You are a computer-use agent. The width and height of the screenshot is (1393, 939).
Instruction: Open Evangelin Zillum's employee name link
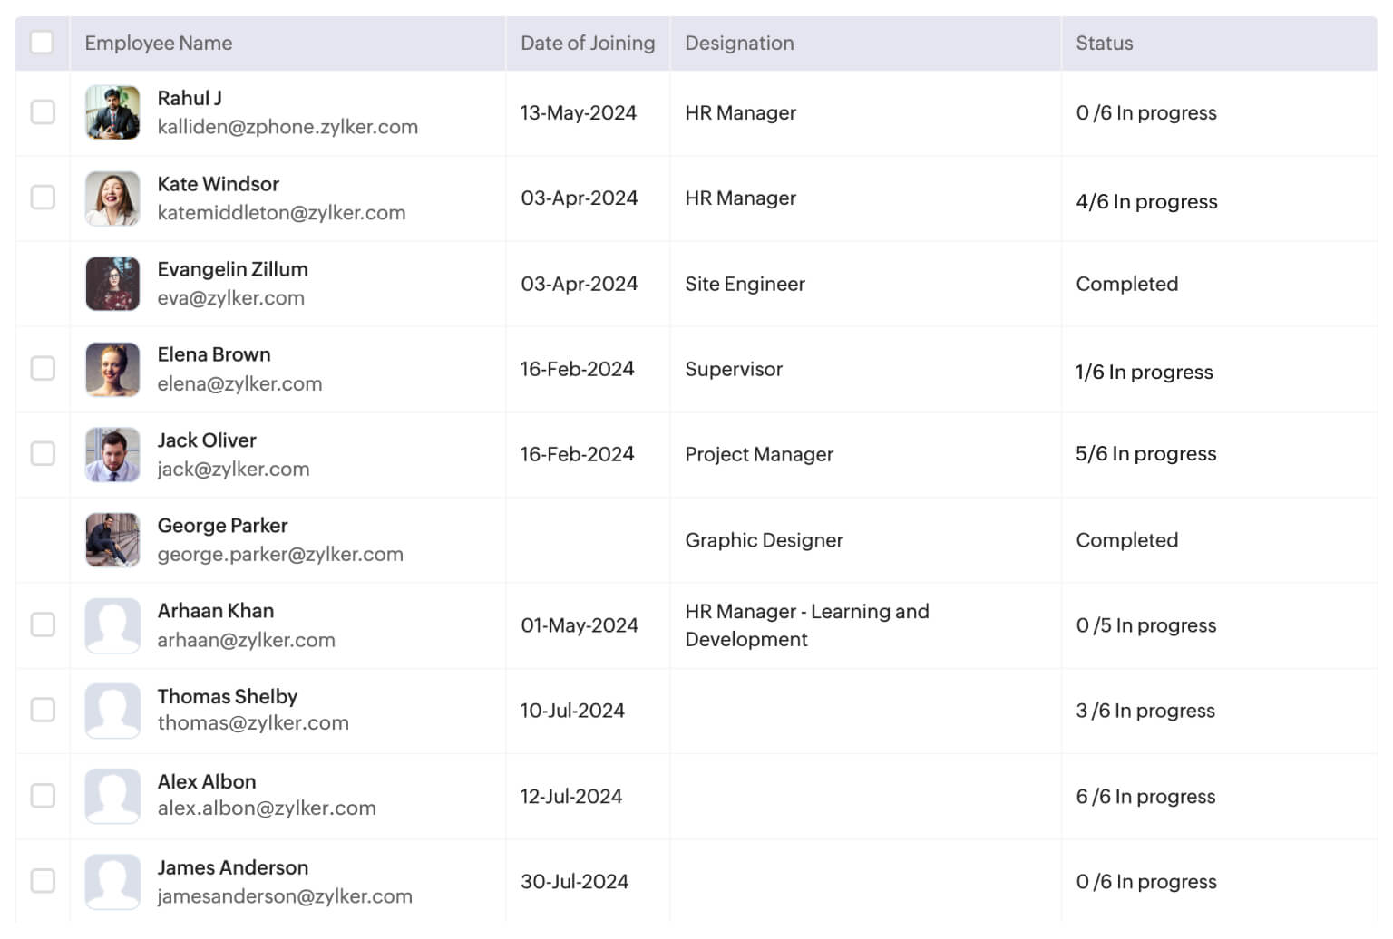tap(232, 269)
